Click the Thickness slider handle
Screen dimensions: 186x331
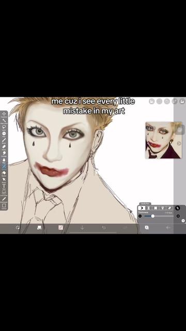[153, 216]
